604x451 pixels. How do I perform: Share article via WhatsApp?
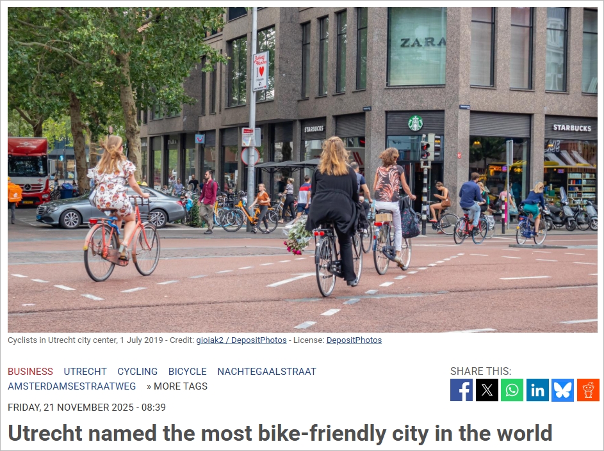point(512,390)
